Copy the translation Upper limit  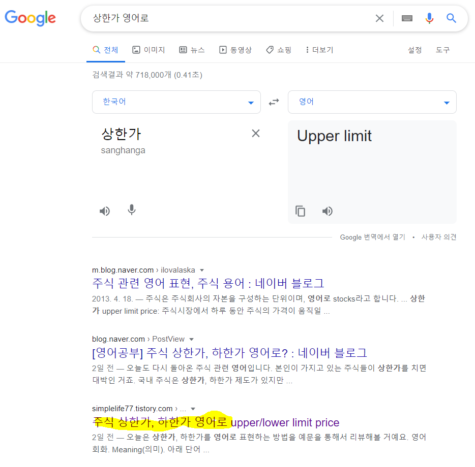pyautogui.click(x=300, y=211)
